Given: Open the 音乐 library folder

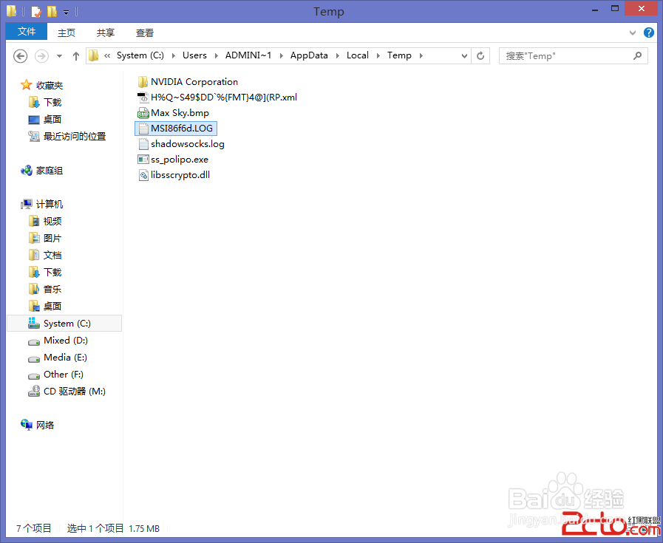Looking at the screenshot, I should coord(45,290).
